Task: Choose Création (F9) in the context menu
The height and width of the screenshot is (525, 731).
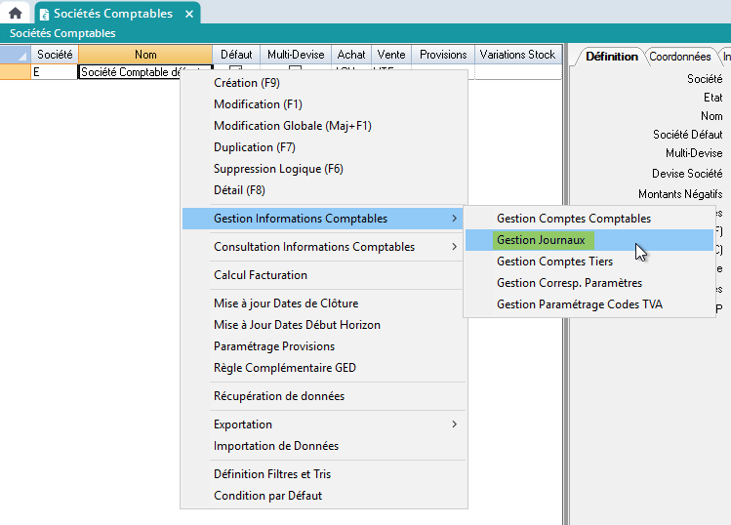Action: pos(247,83)
